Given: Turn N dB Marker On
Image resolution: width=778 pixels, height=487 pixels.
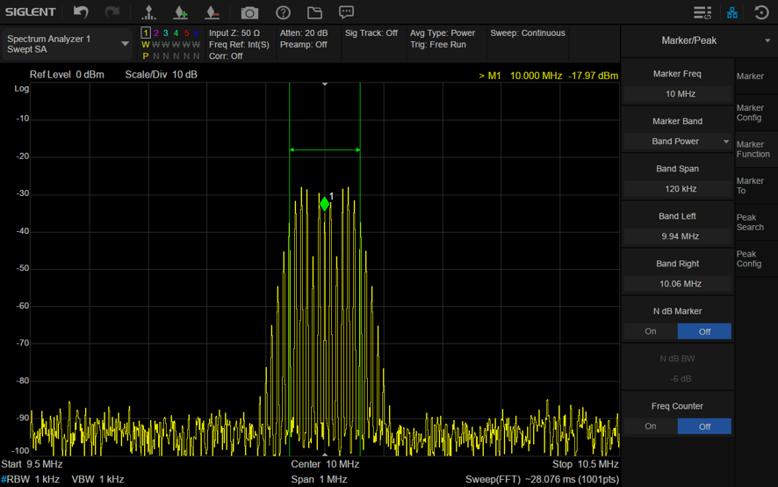Looking at the screenshot, I should pos(651,331).
